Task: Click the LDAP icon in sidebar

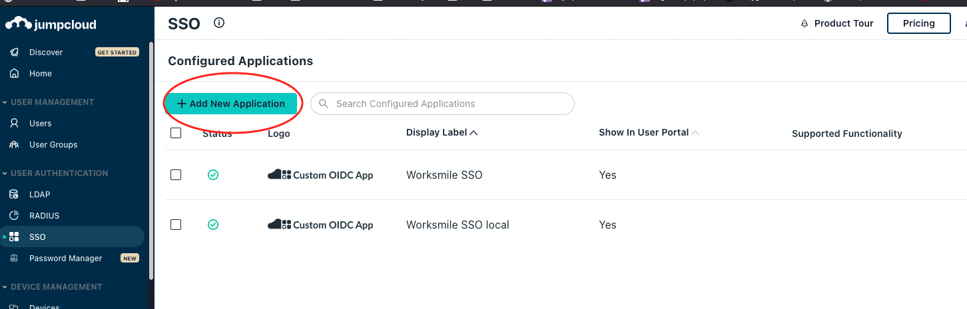Action: 14,195
